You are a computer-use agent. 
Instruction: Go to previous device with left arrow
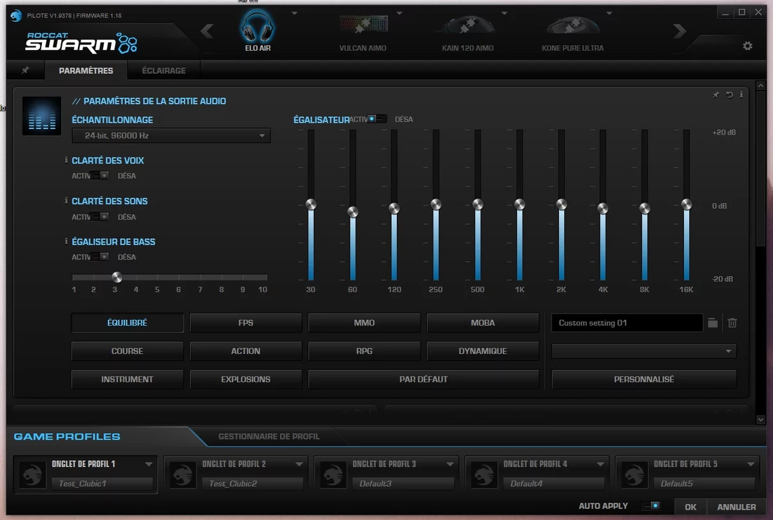click(x=207, y=31)
